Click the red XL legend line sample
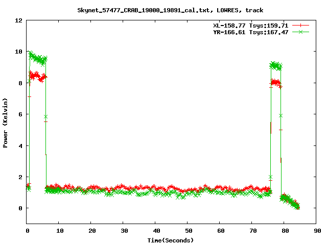 [x=300, y=26]
